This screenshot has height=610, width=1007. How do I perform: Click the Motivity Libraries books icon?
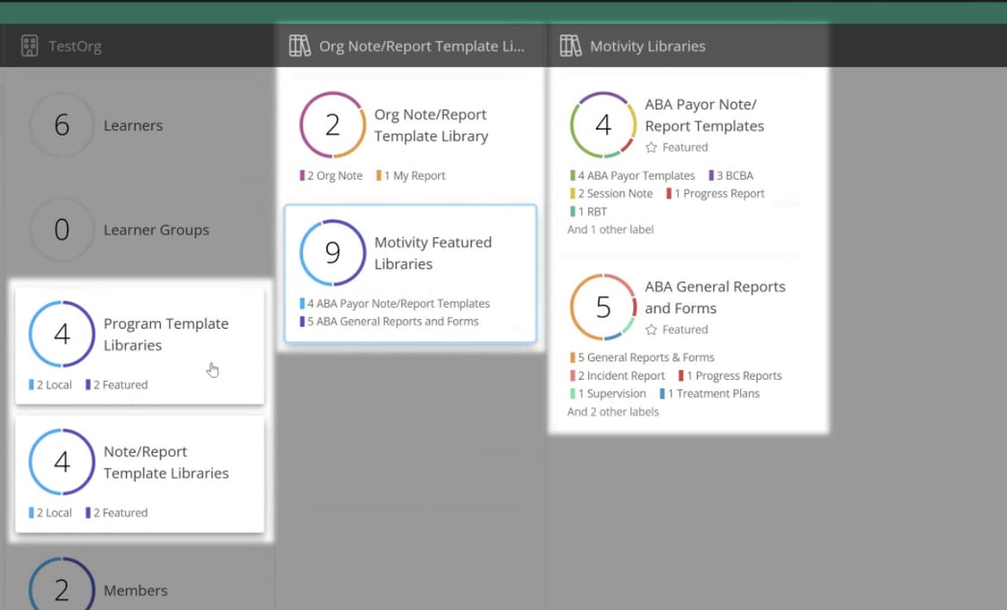[x=570, y=46]
